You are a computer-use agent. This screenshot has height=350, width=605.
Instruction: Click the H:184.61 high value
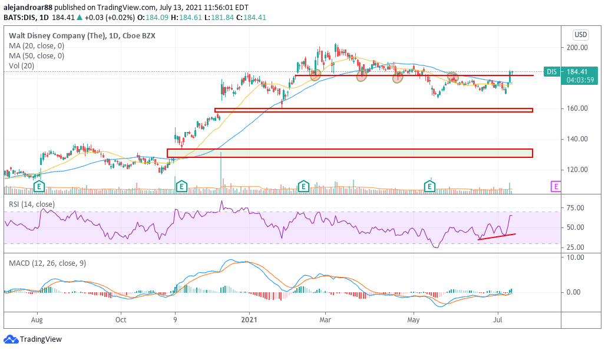click(186, 17)
